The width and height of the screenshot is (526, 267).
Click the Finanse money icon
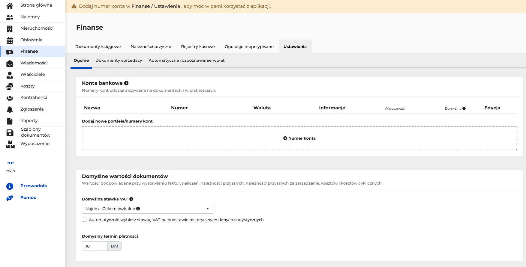point(10,52)
